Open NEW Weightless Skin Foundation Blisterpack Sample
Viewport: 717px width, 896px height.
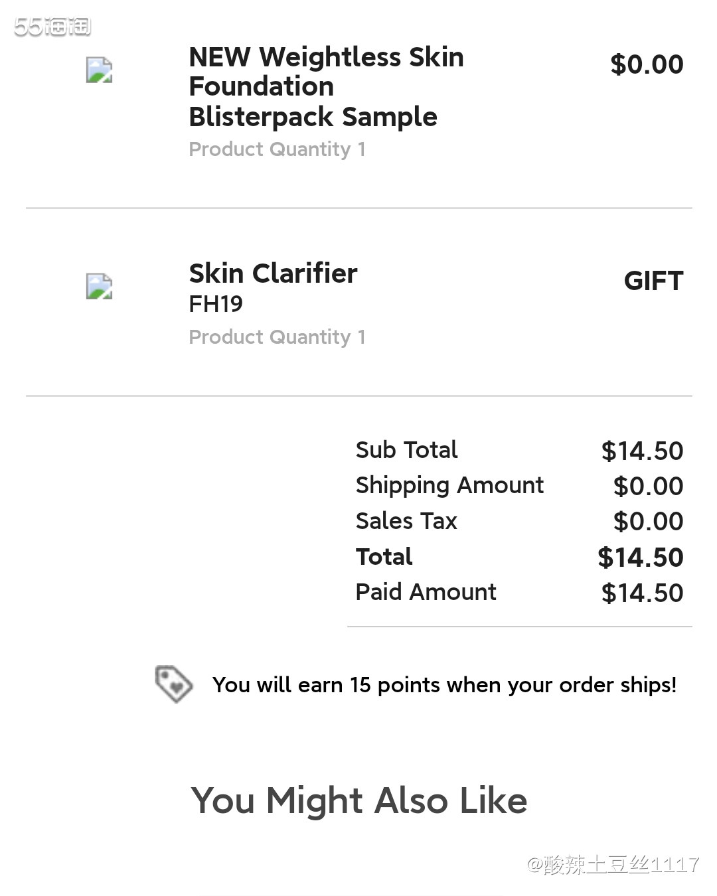(x=326, y=87)
